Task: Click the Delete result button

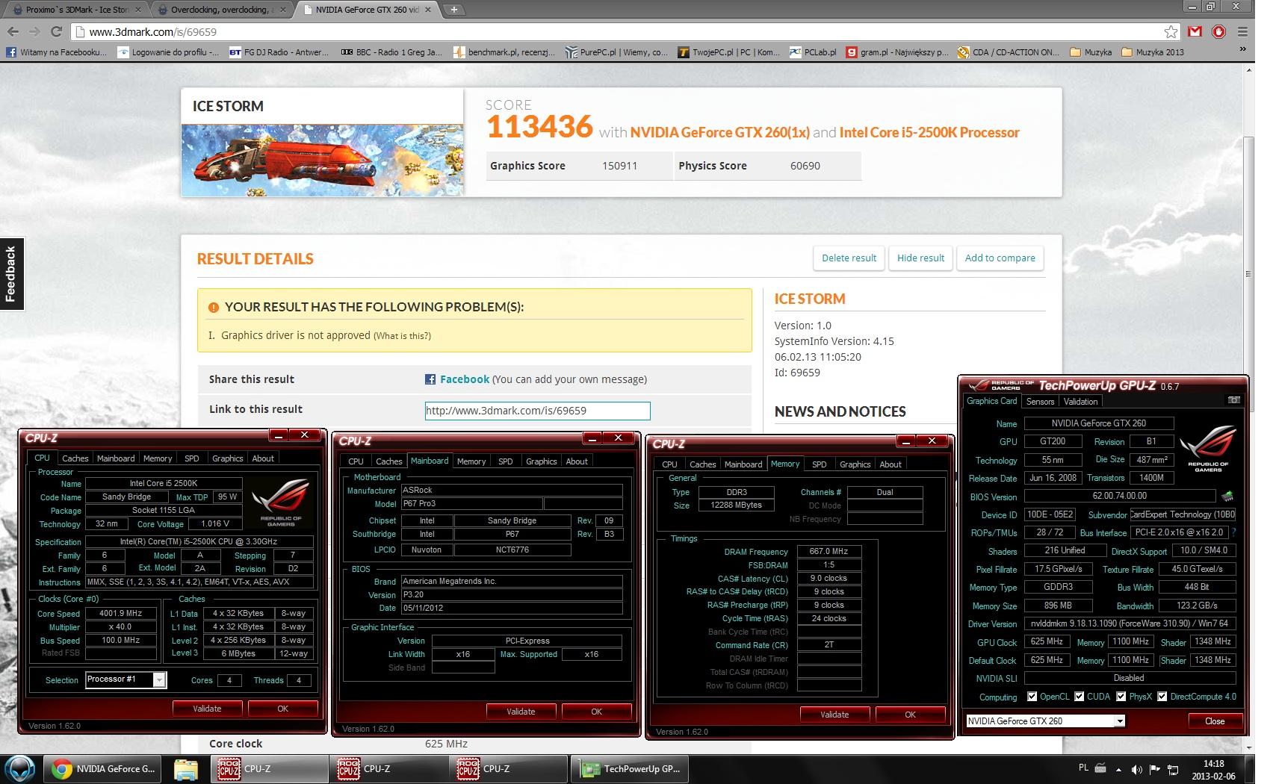Action: (849, 258)
